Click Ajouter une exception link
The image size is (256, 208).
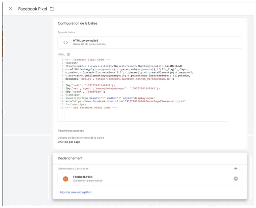point(76,192)
